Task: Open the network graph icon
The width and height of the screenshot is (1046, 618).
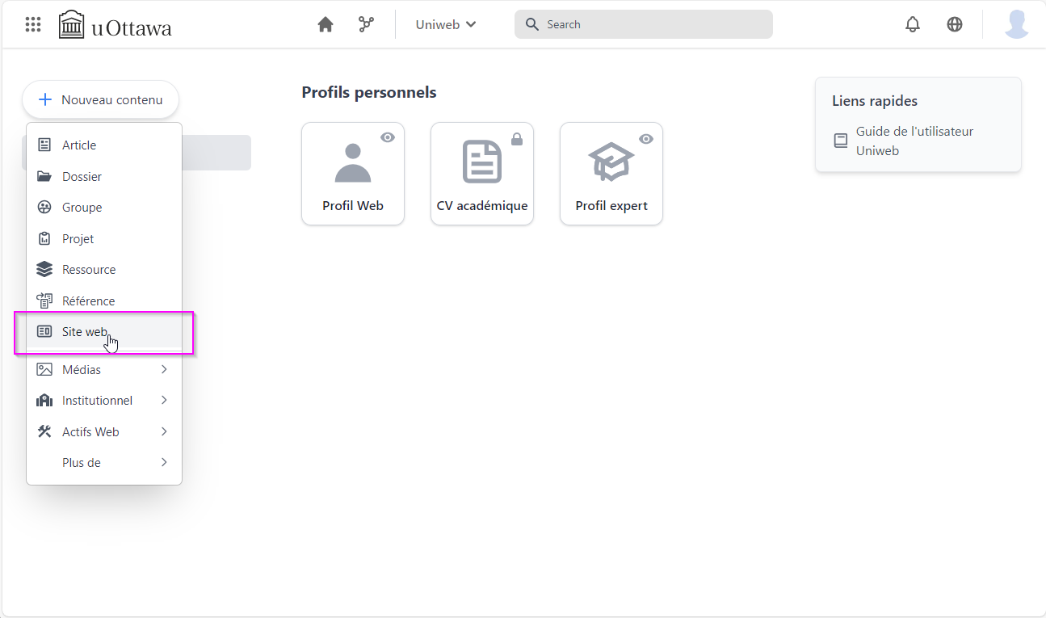Action: point(366,24)
